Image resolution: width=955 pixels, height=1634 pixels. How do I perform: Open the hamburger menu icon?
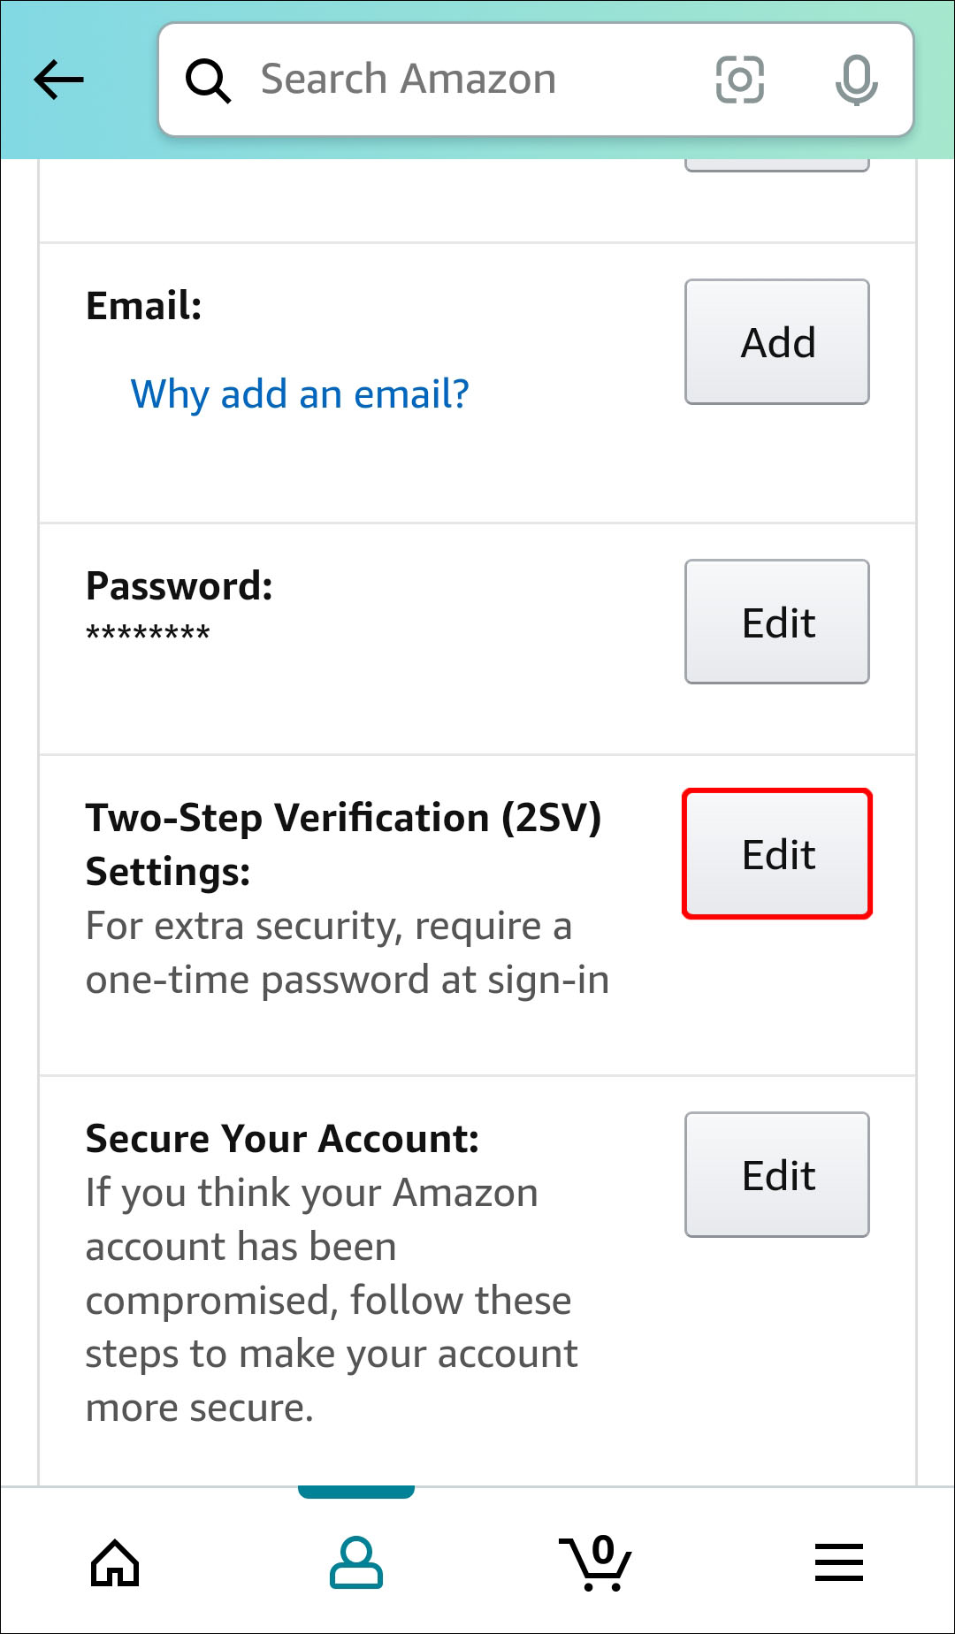coord(838,1562)
